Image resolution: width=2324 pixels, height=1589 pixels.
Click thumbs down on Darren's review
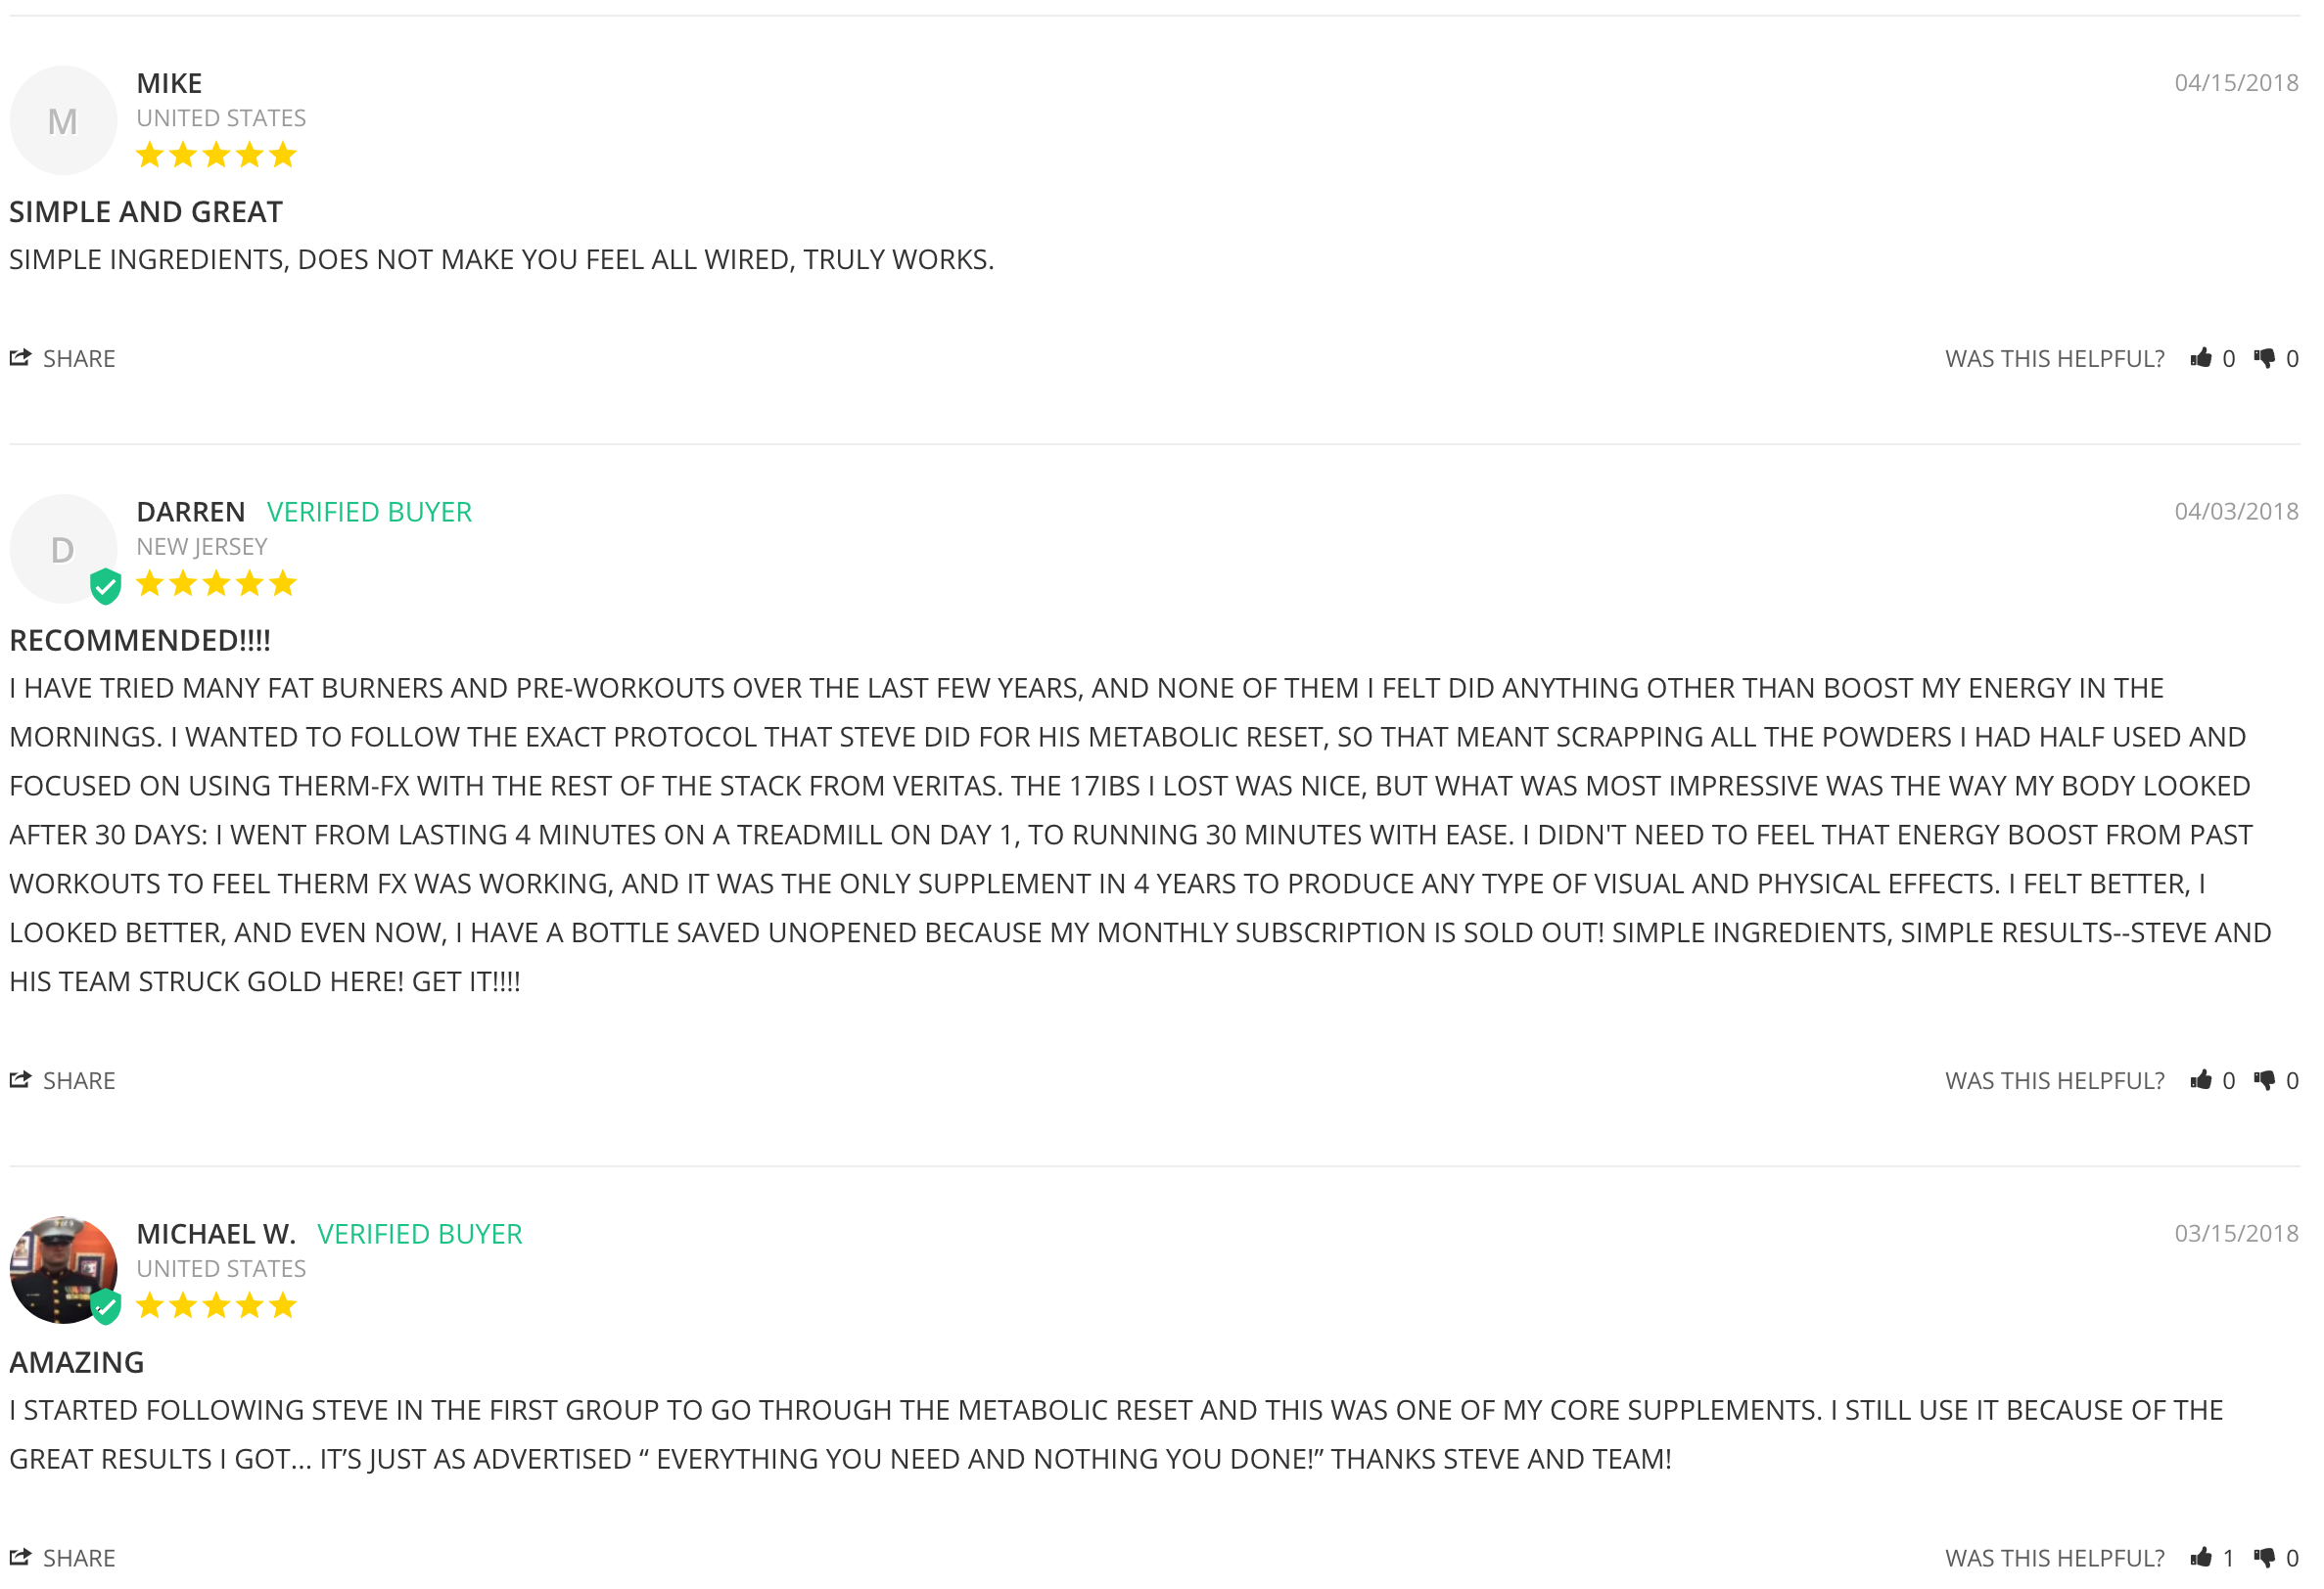tap(2265, 1081)
